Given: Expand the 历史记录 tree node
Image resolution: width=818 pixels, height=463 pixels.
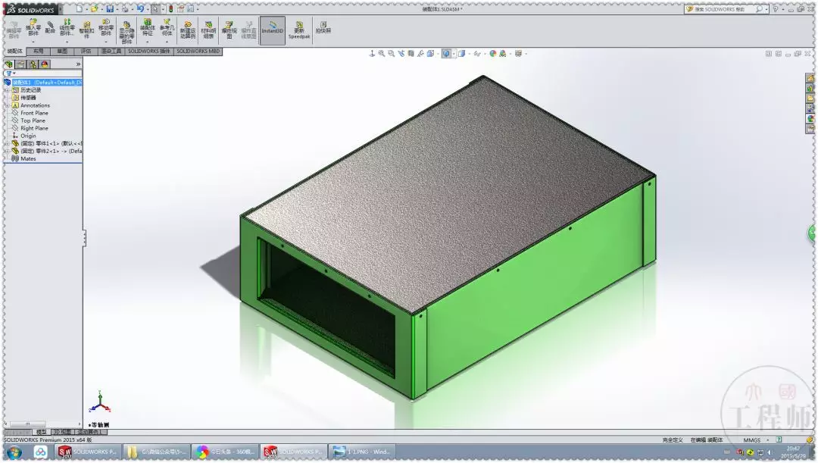Looking at the screenshot, I should click(8, 89).
